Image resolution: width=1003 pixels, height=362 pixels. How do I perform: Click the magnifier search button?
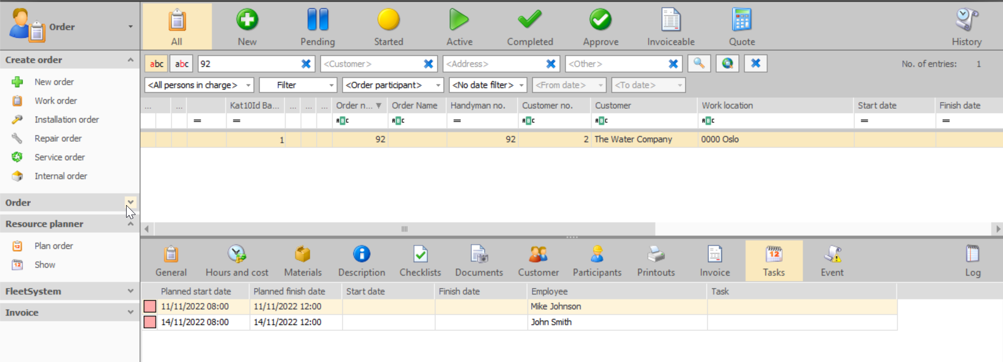click(x=699, y=63)
